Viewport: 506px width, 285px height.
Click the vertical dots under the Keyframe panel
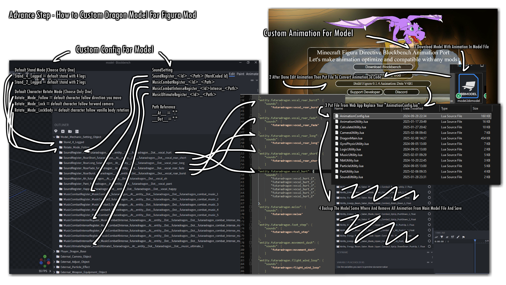point(432,257)
